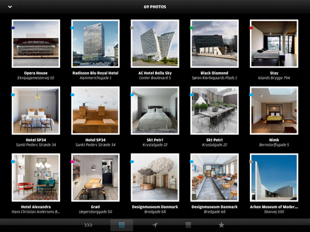Collapse gallery with the top-left chevron
Screen dimensions: 310x232
click(10, 7)
